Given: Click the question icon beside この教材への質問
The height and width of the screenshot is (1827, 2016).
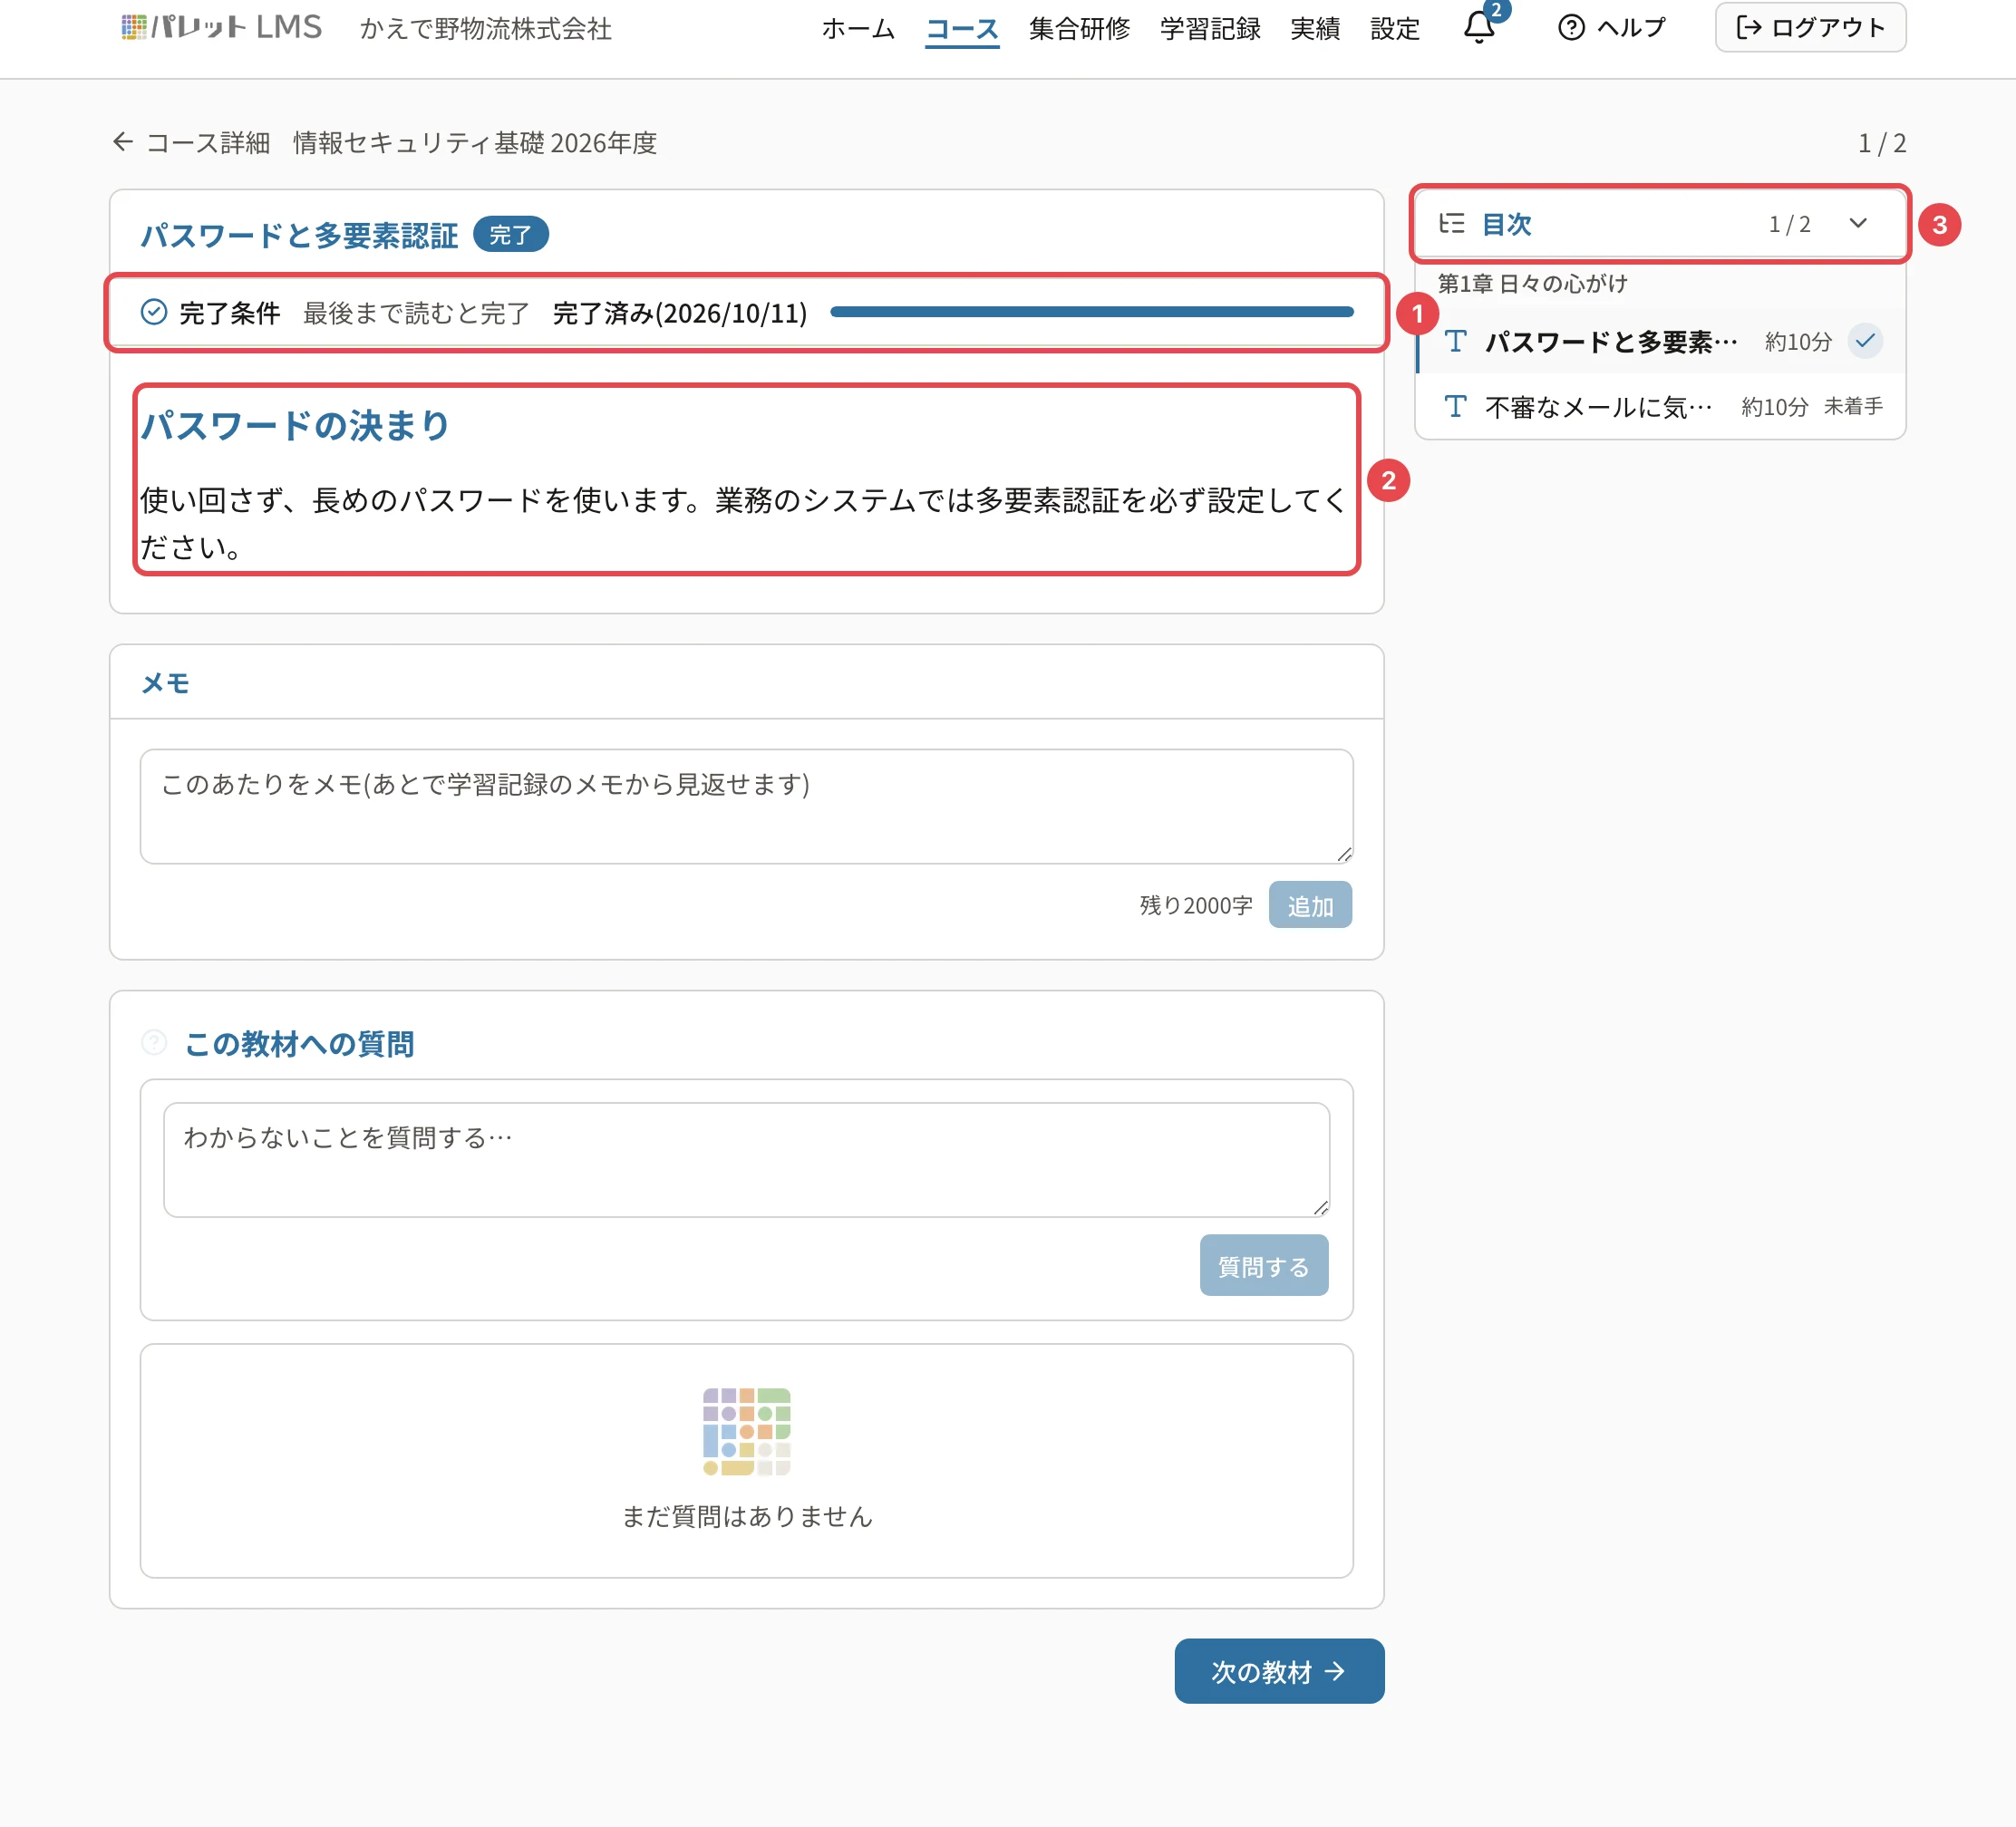Looking at the screenshot, I should (x=153, y=1042).
